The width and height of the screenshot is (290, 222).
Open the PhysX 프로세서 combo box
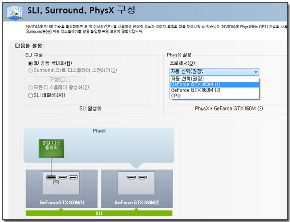point(214,71)
